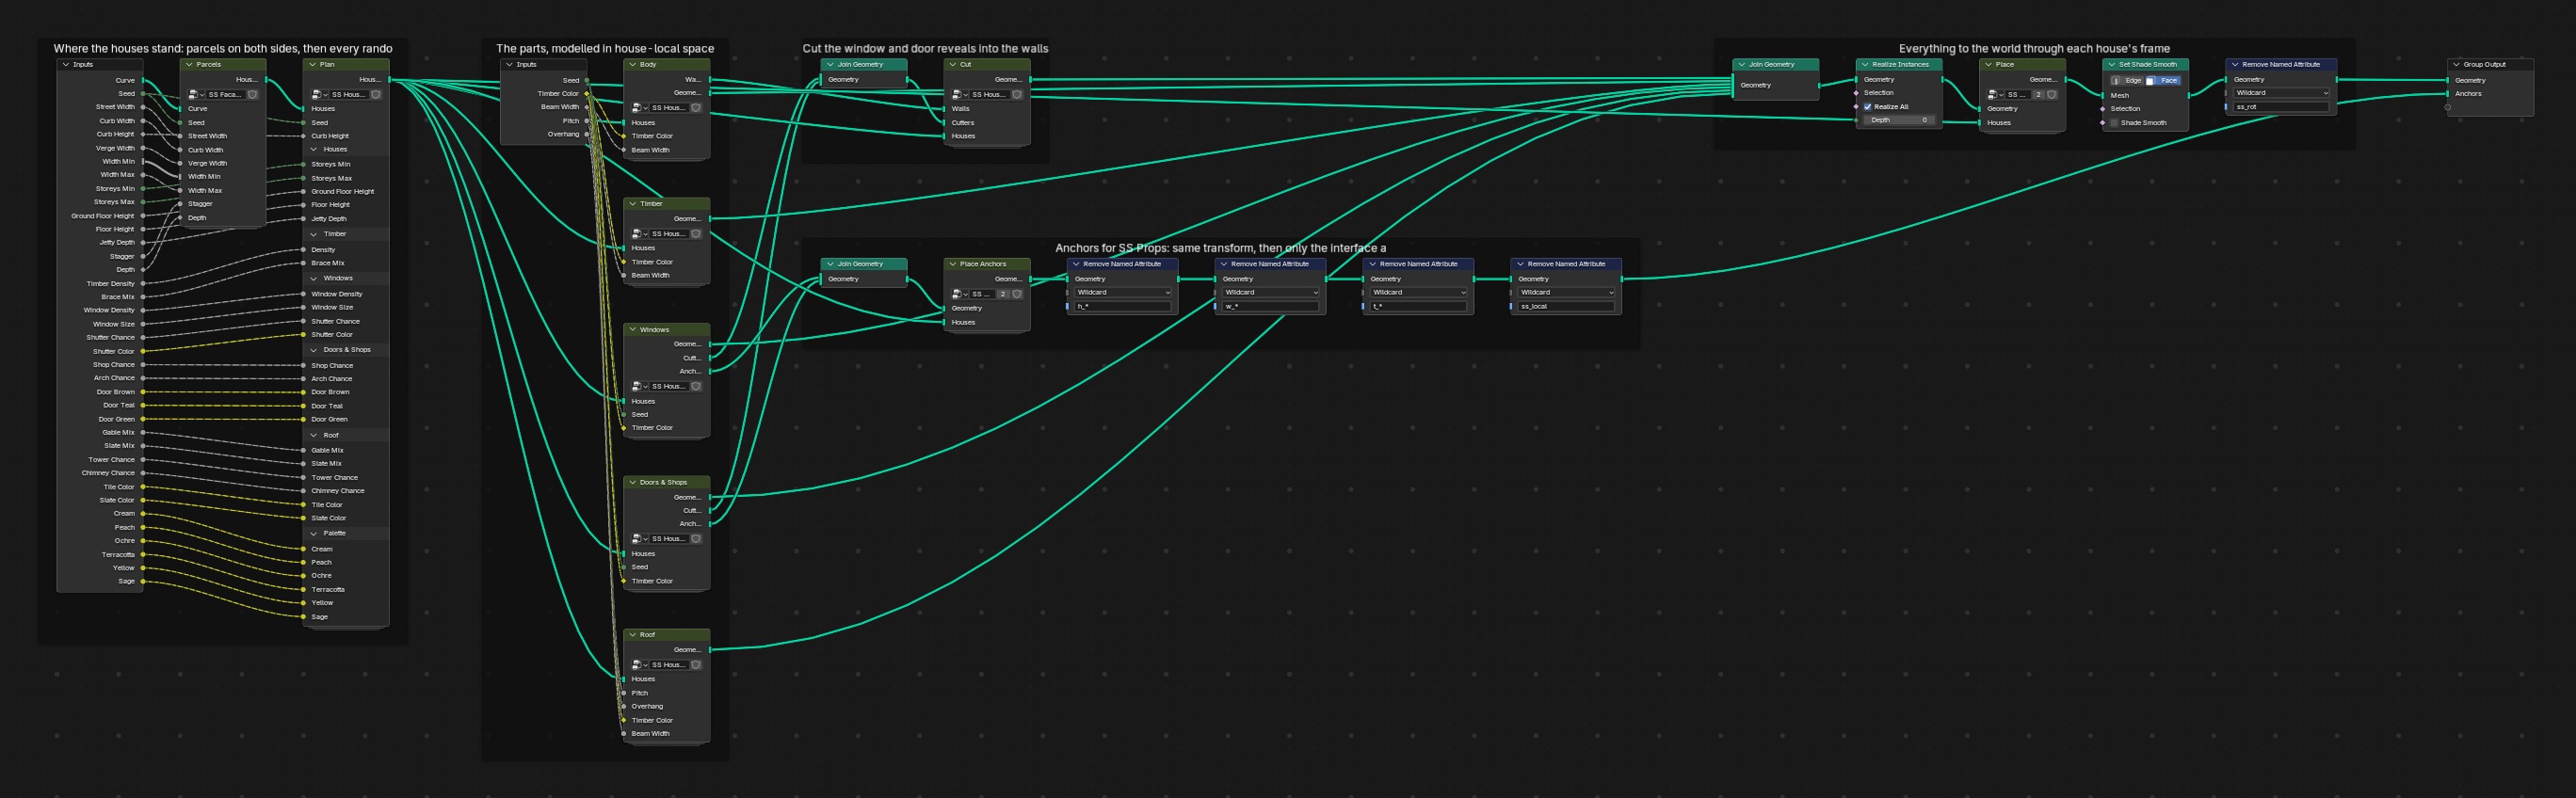Screen dimensions: 2576x798
Task: Click the t_* attribute name field
Action: 1419,306
